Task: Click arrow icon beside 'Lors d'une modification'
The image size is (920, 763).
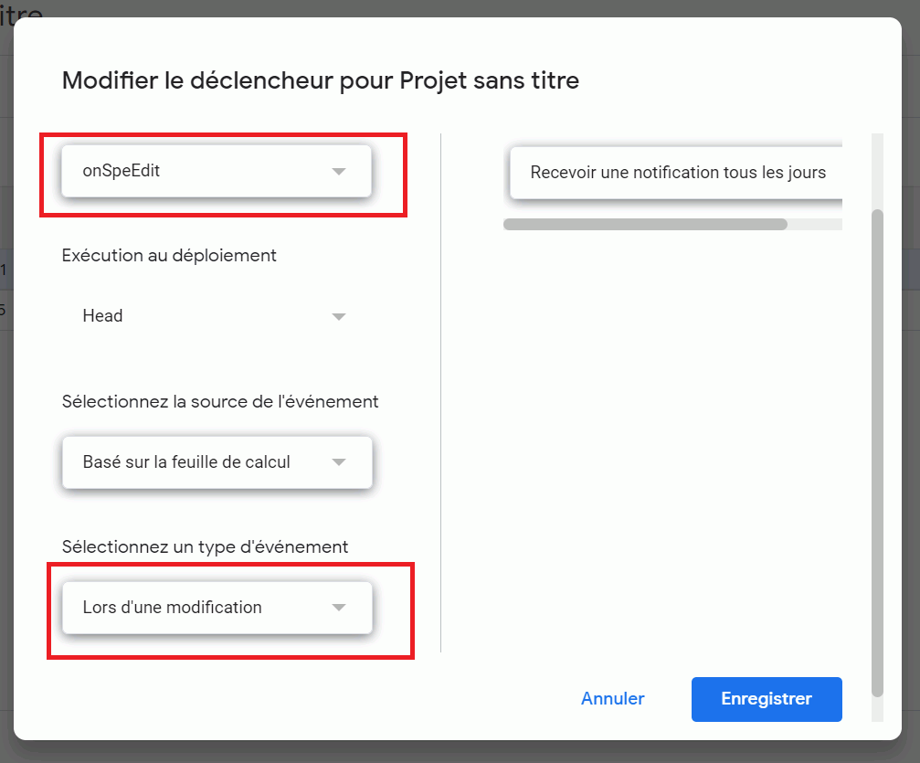Action: (339, 608)
